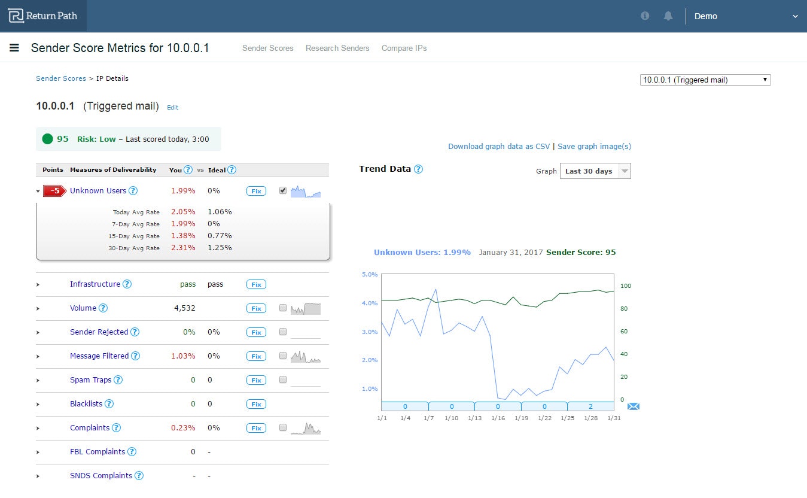Click Fix button for Sender Rejected
Image resolution: width=807 pixels, height=498 pixels.
(256, 333)
